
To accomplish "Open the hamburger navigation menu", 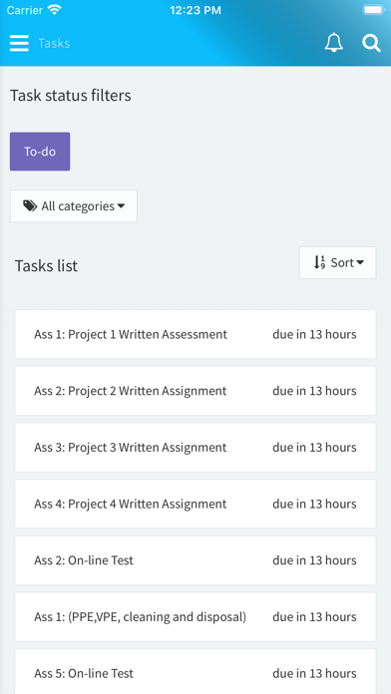I will (x=19, y=44).
